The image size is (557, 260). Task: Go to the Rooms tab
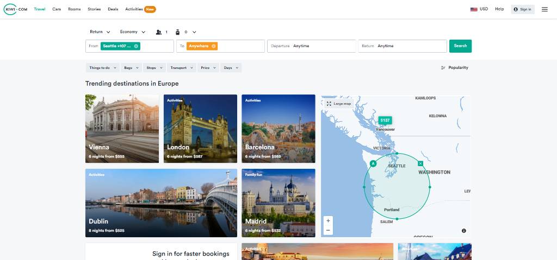(x=74, y=9)
